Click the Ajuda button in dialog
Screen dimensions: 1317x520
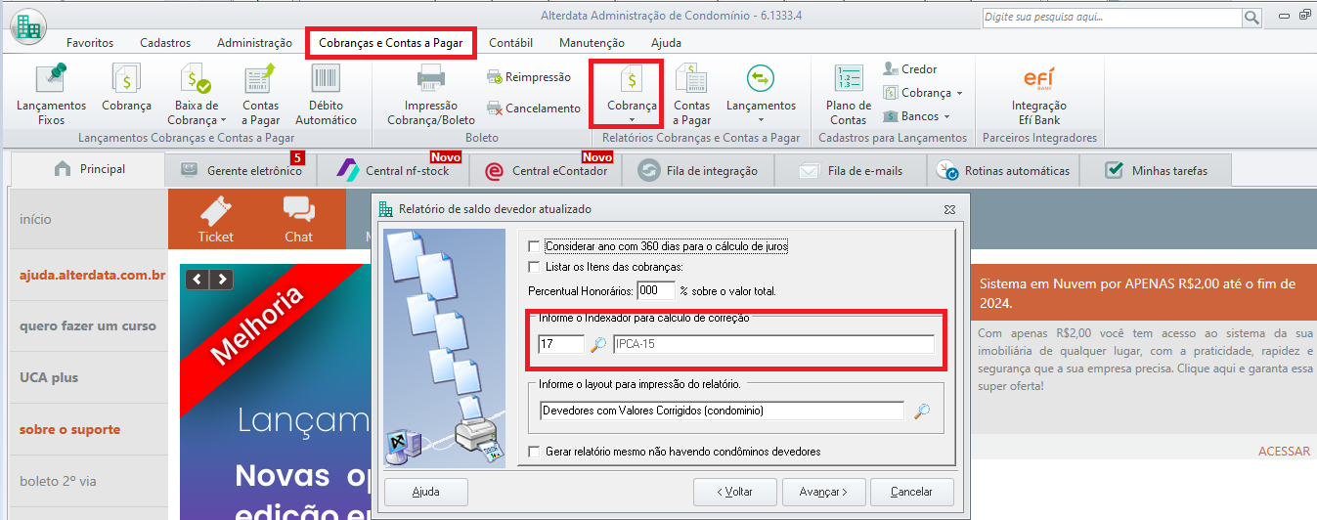pyautogui.click(x=425, y=492)
